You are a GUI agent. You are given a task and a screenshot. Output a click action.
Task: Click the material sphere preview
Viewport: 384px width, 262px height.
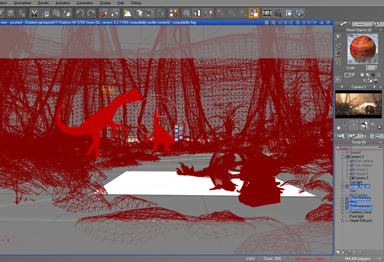[x=362, y=48]
